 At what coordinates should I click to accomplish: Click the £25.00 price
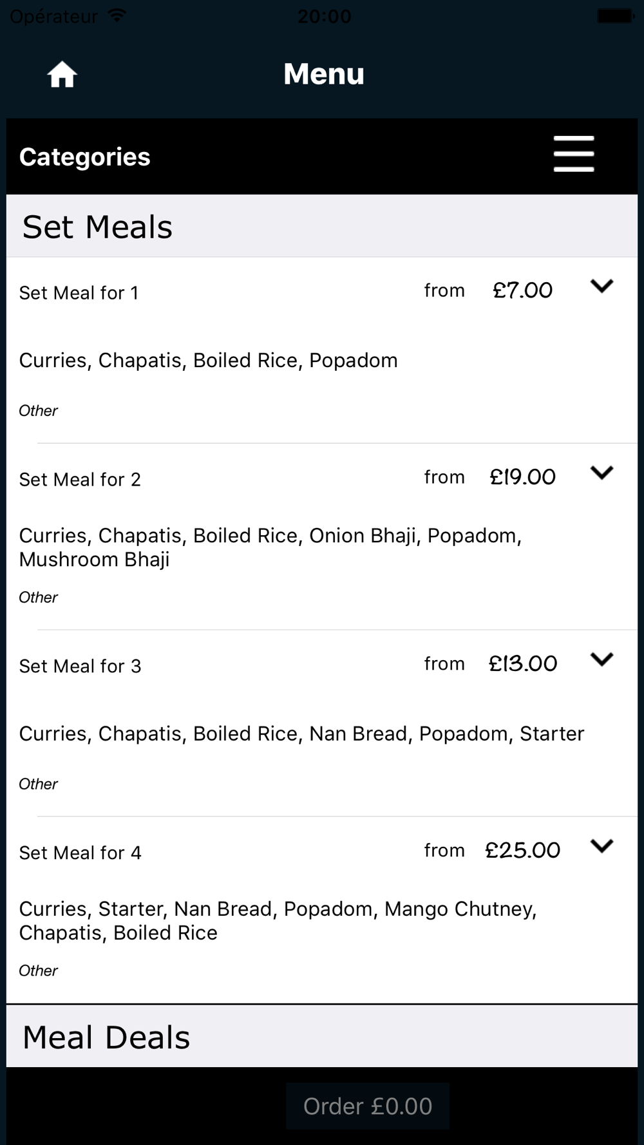(522, 851)
